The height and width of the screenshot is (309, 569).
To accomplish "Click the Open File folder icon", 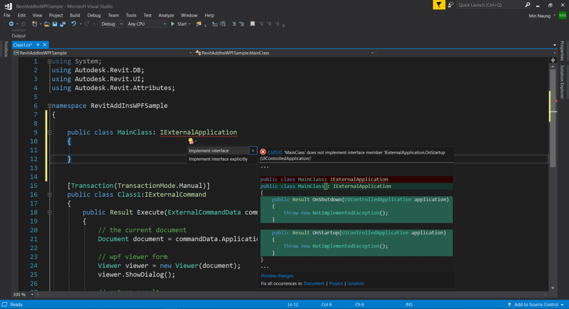I will (x=47, y=24).
